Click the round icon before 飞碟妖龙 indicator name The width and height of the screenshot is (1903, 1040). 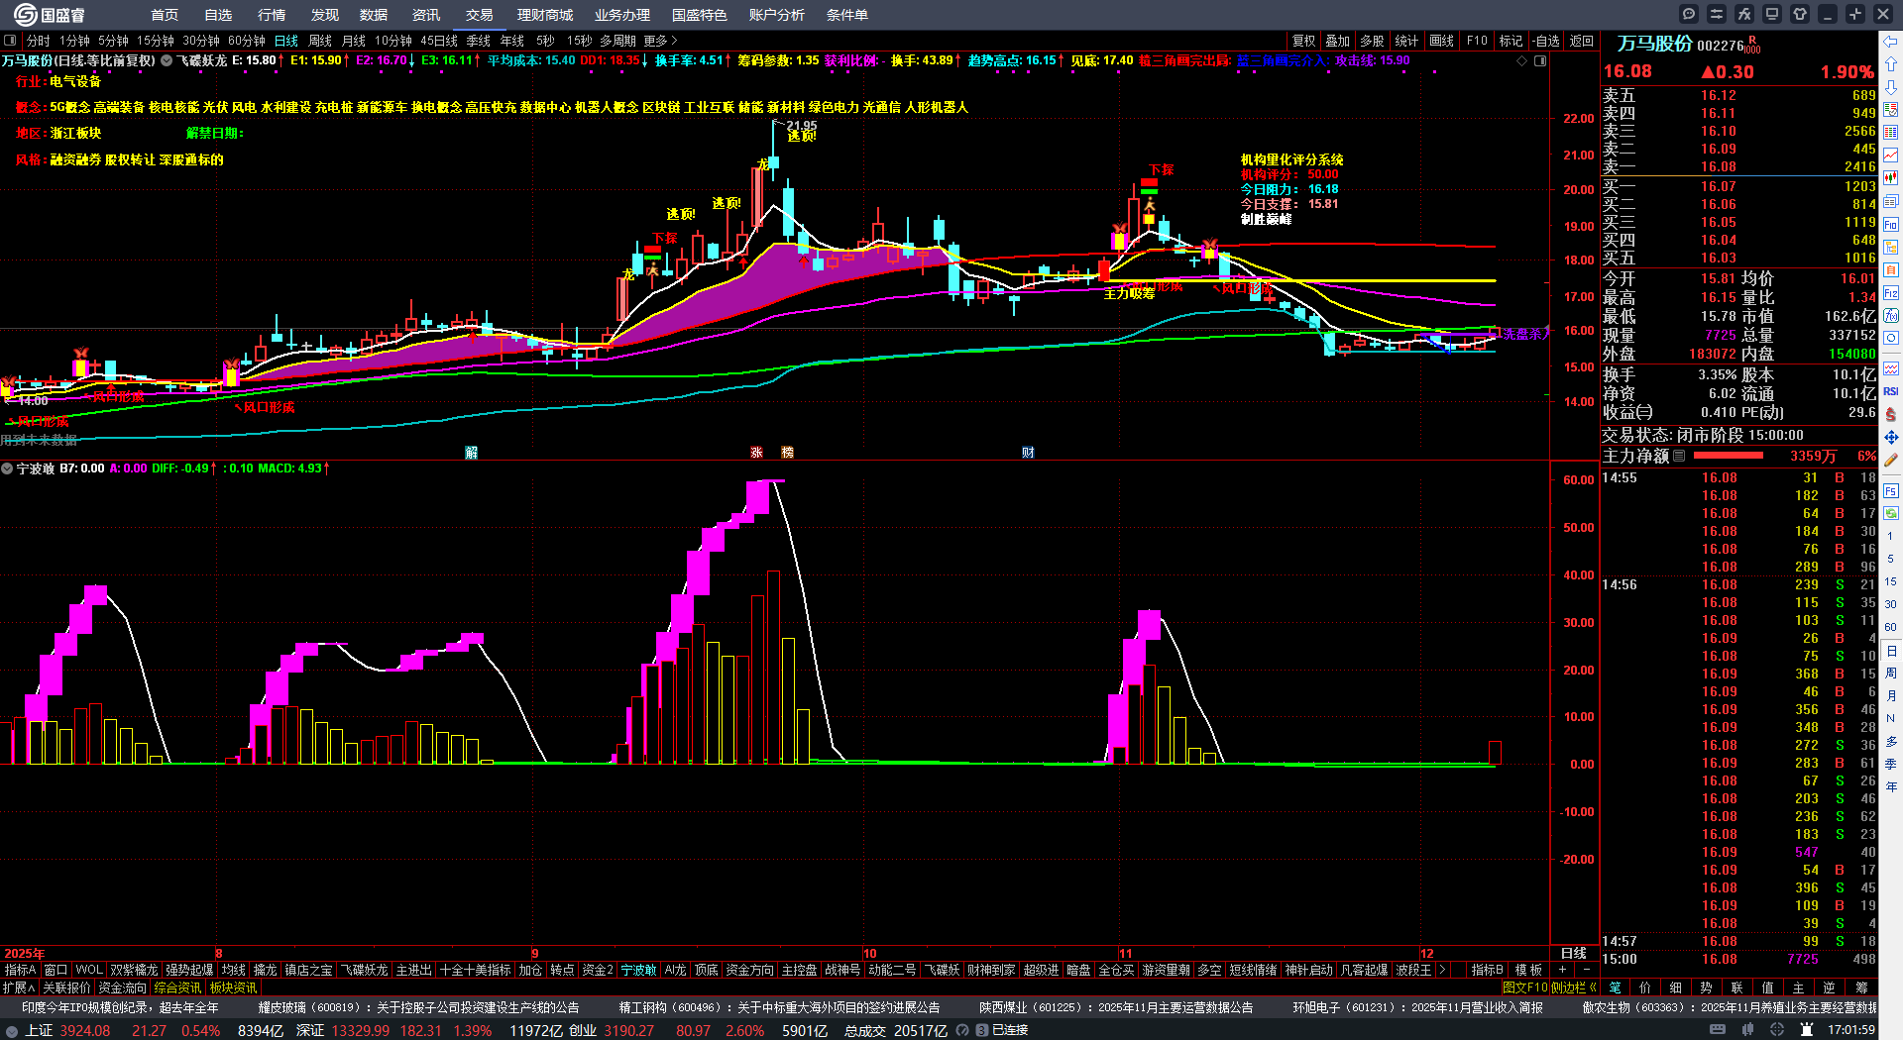[x=167, y=60]
